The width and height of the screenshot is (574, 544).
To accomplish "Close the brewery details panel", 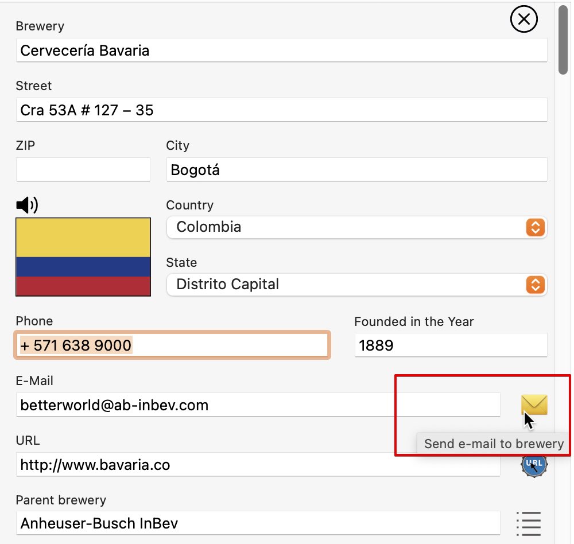I will (x=524, y=19).
